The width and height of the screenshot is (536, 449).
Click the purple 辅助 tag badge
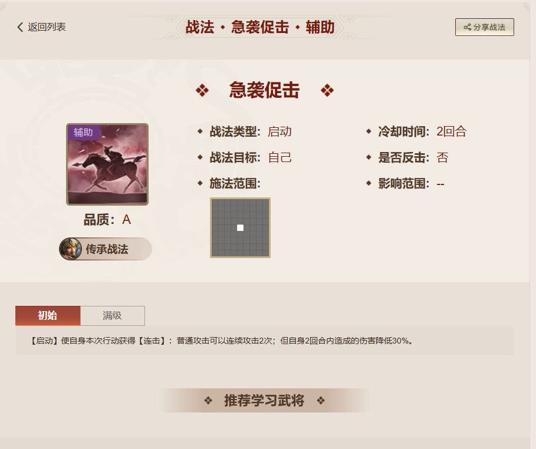(x=83, y=132)
